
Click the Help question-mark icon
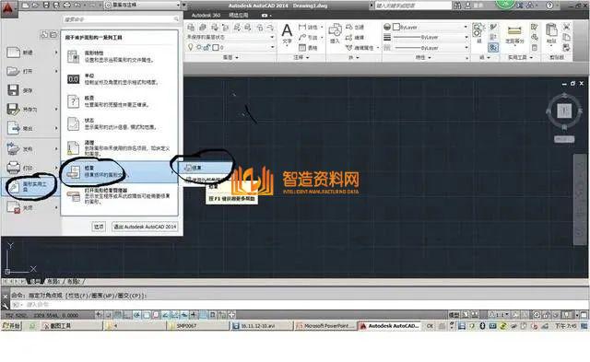pos(549,6)
